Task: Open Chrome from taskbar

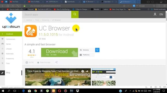Action: pos(35,91)
